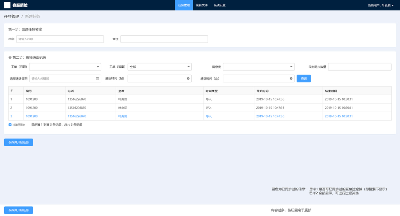Expand the 满意度 dropdown

point(259,67)
